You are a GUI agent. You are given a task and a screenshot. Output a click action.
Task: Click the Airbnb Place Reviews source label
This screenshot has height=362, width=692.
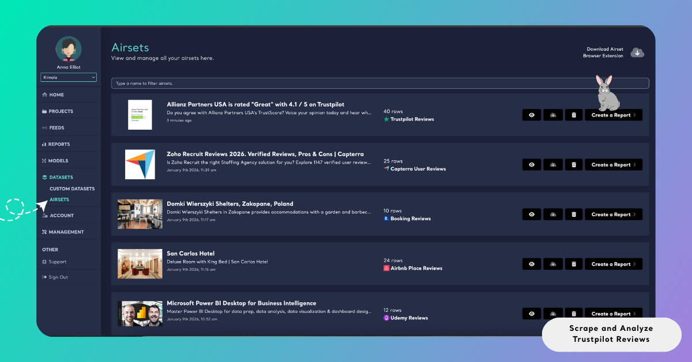tap(413, 268)
